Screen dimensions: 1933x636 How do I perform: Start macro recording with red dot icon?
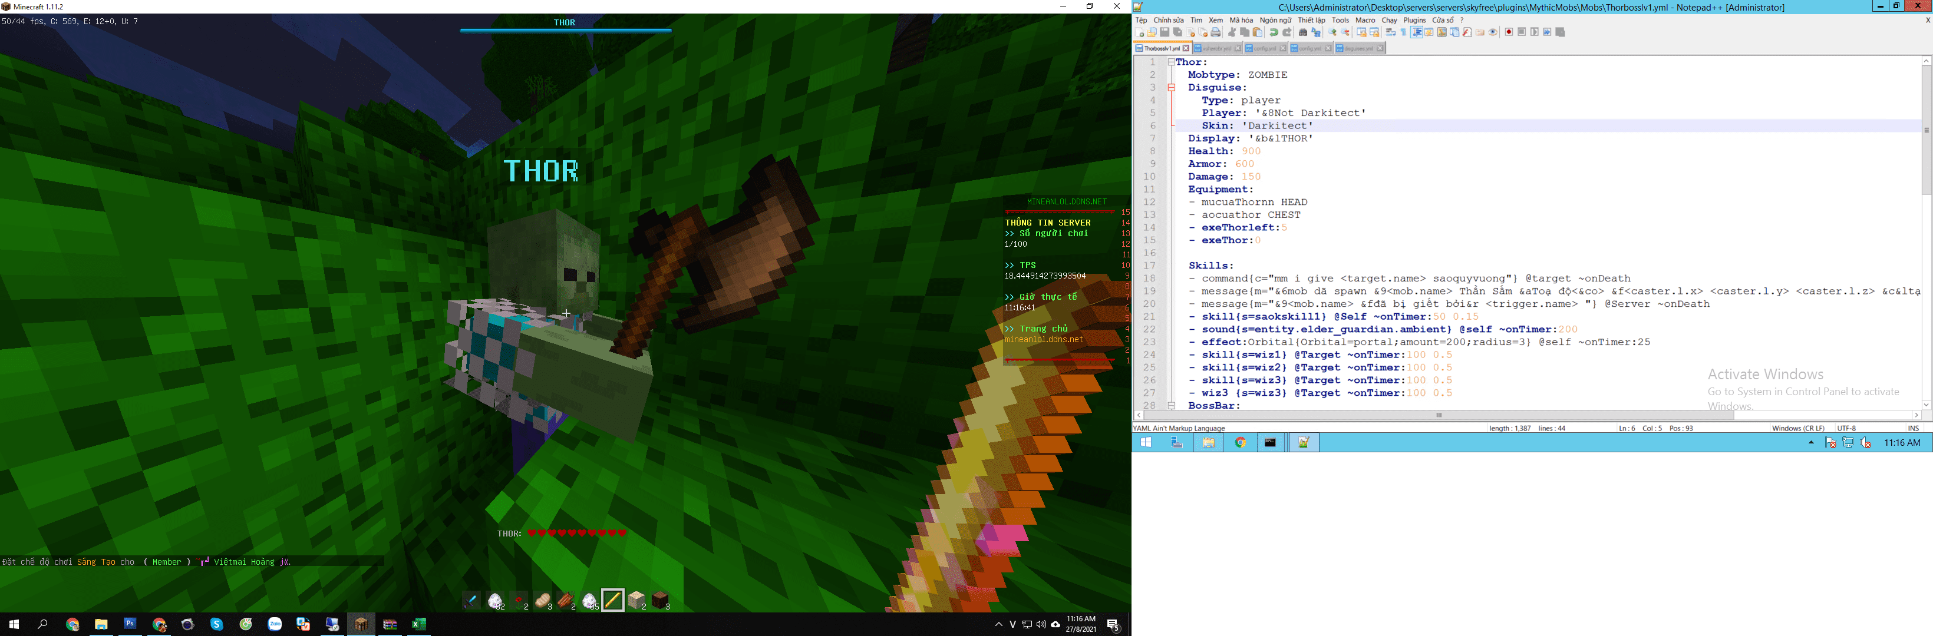pyautogui.click(x=1509, y=32)
